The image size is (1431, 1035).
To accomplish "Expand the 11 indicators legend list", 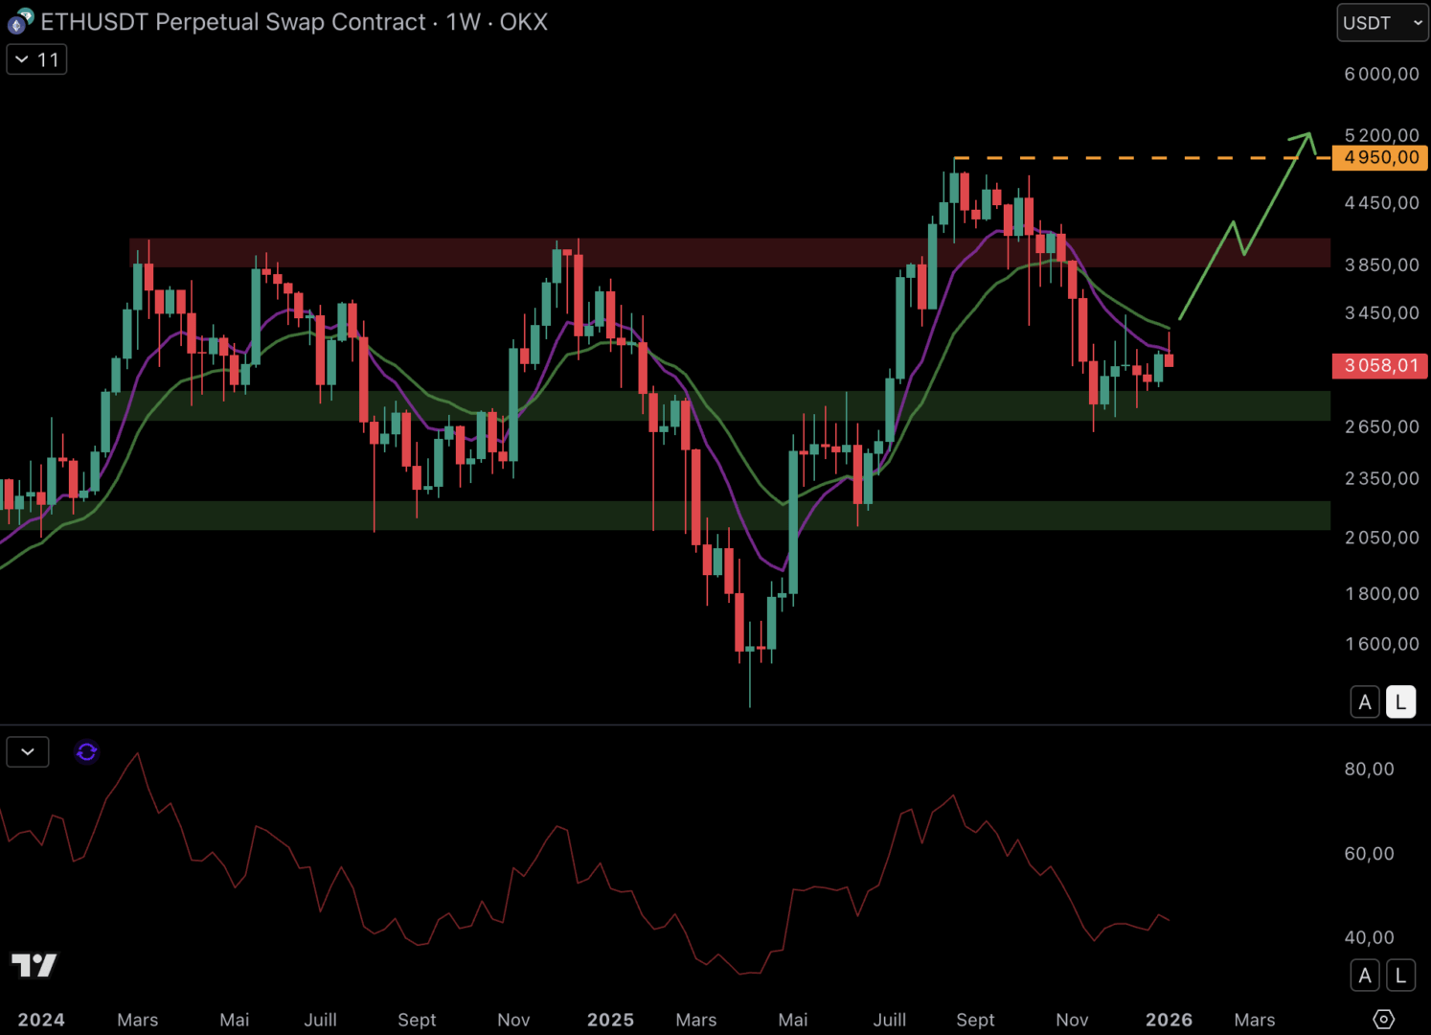I will pos(36,59).
